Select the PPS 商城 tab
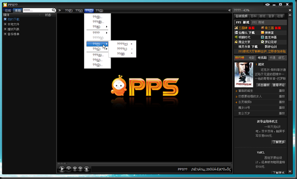 258,23
